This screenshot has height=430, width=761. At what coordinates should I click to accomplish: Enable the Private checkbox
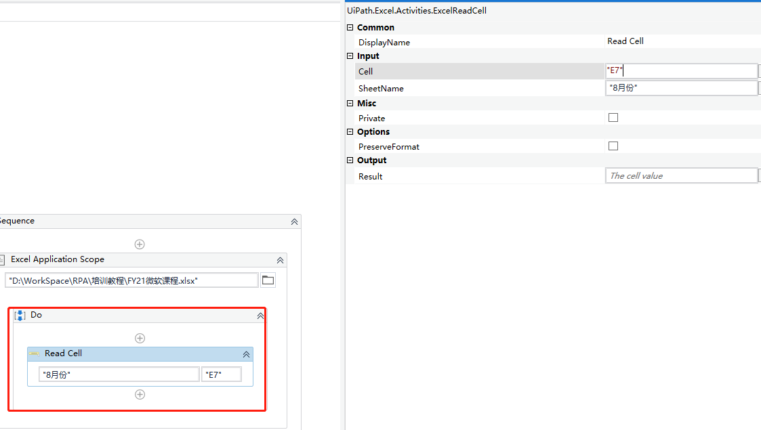point(613,117)
